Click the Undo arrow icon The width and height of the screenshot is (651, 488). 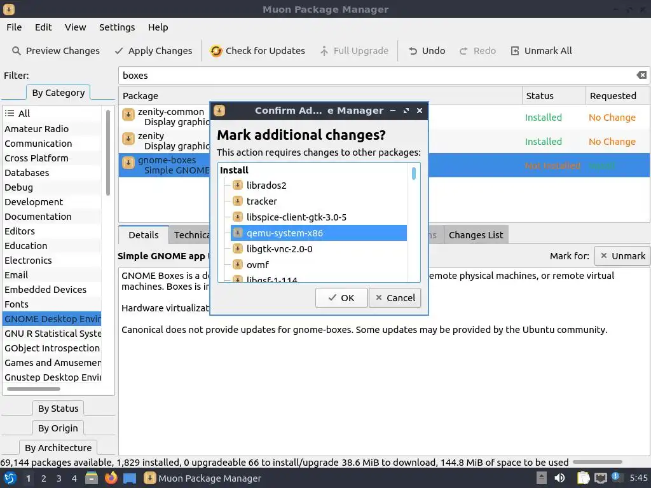[413, 51]
